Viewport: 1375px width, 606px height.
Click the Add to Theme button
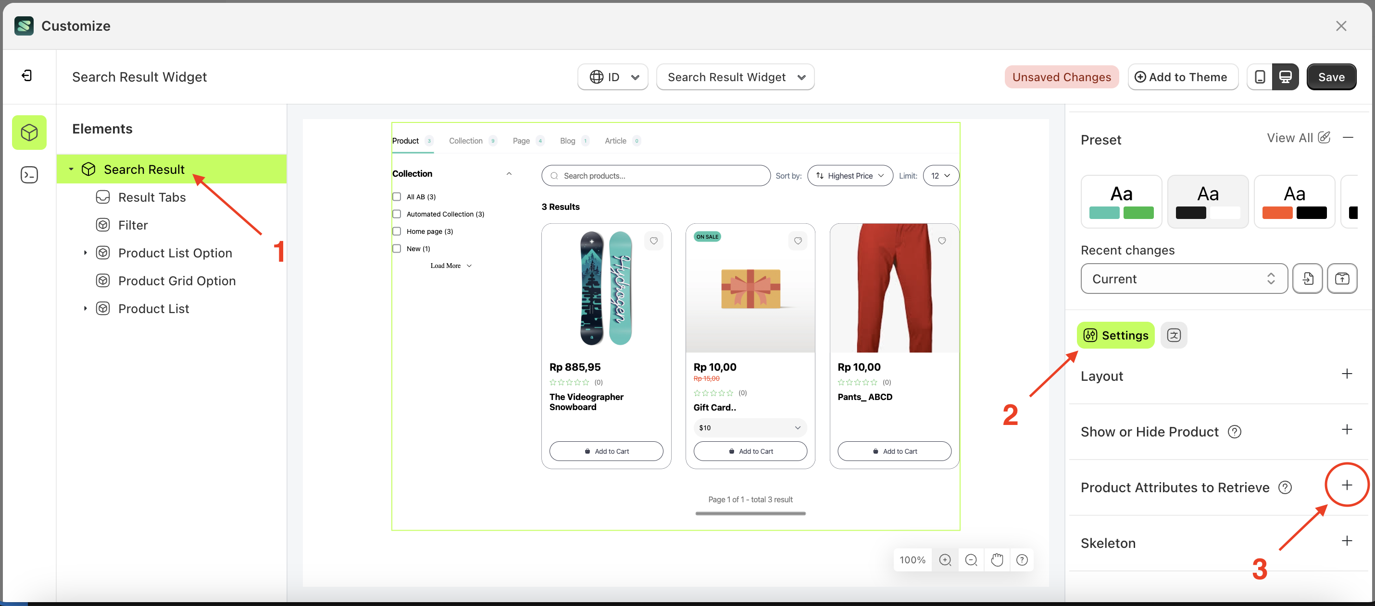(x=1182, y=77)
